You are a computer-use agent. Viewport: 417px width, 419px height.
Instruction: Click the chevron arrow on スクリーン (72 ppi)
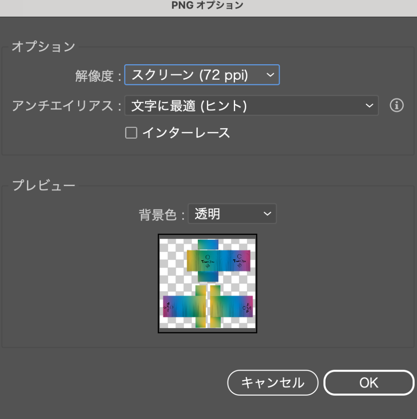point(270,75)
